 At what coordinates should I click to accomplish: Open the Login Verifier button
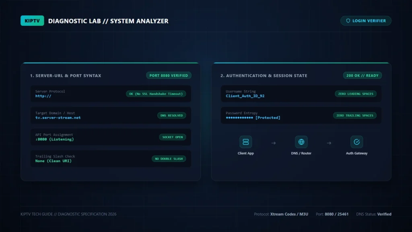(x=366, y=21)
